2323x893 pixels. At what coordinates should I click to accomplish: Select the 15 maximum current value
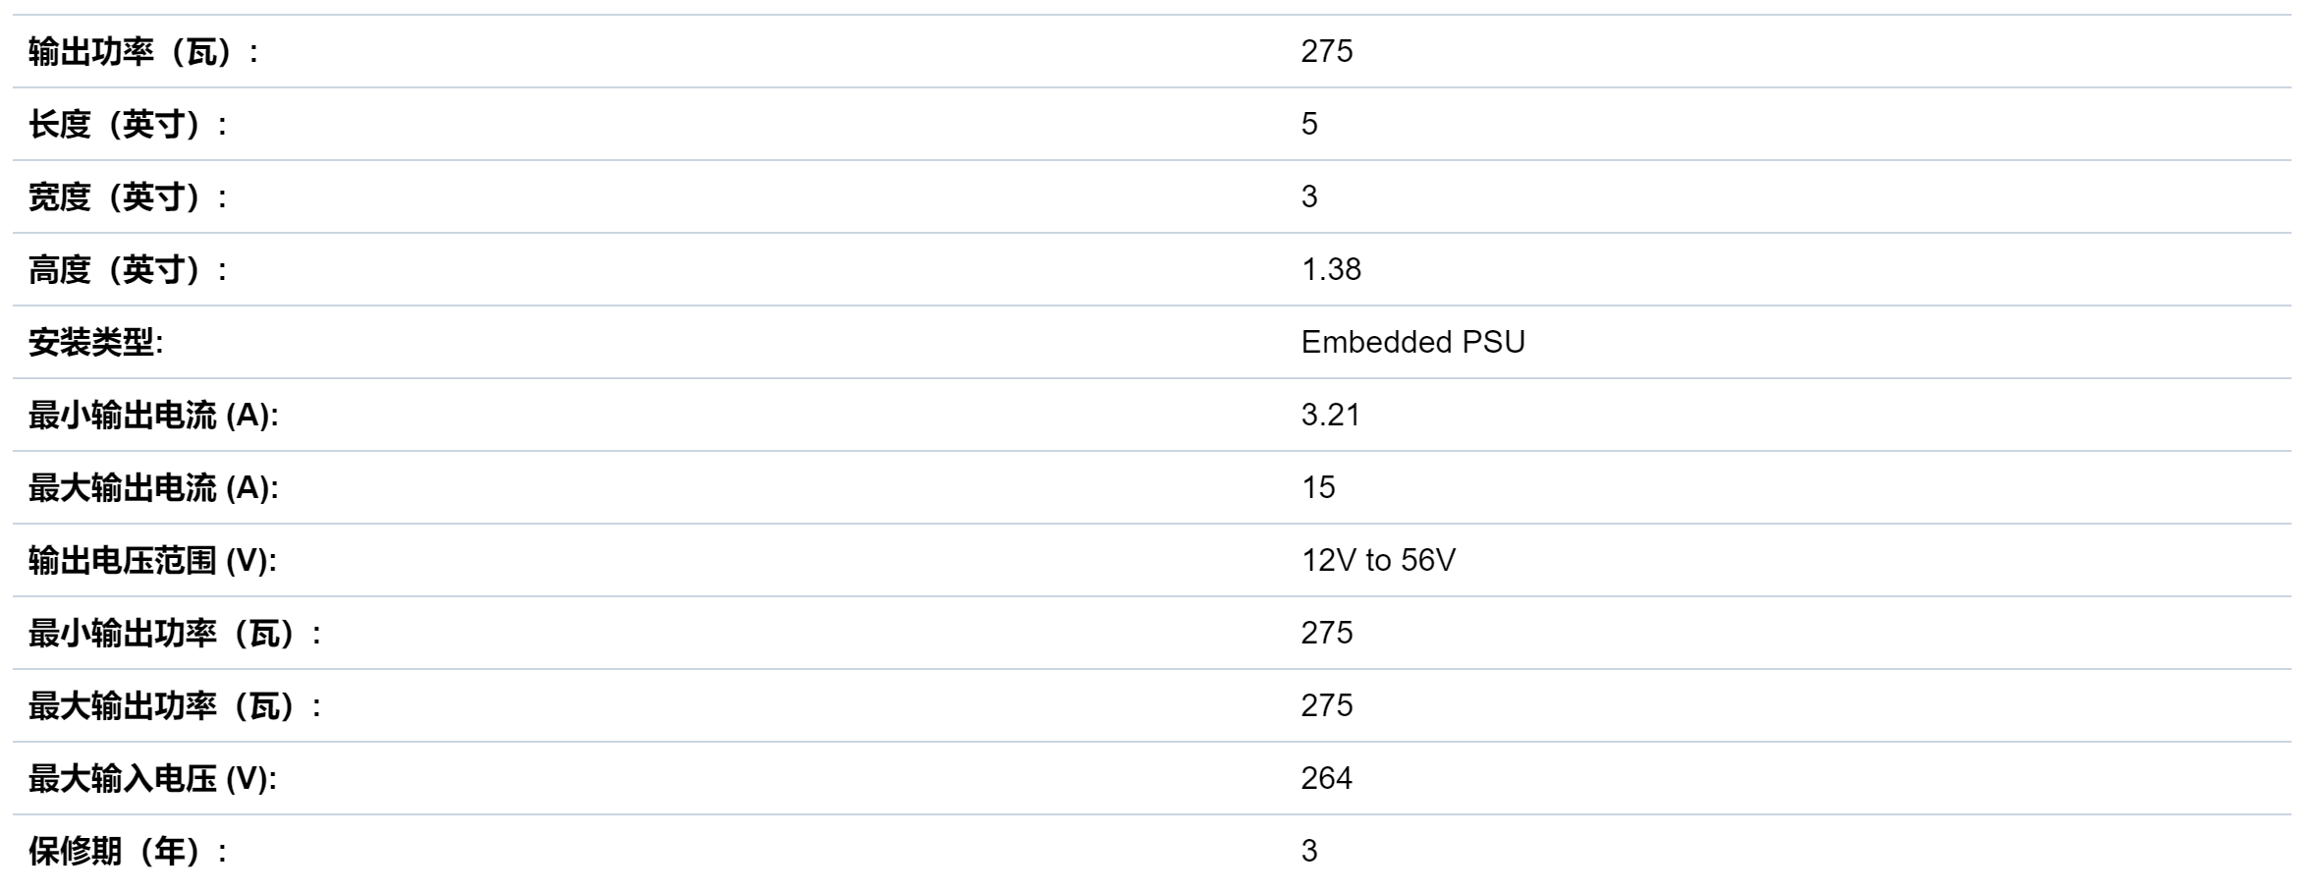click(x=1318, y=487)
